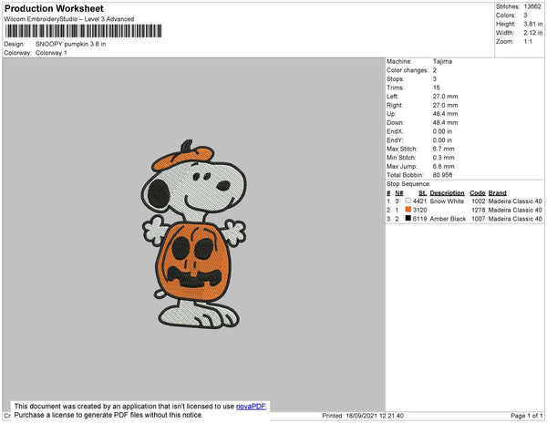Viewport: 547px width, 423px height.
Task: Click the design name SNOOPY pumpkin 3.8 in
Action: 70,44
